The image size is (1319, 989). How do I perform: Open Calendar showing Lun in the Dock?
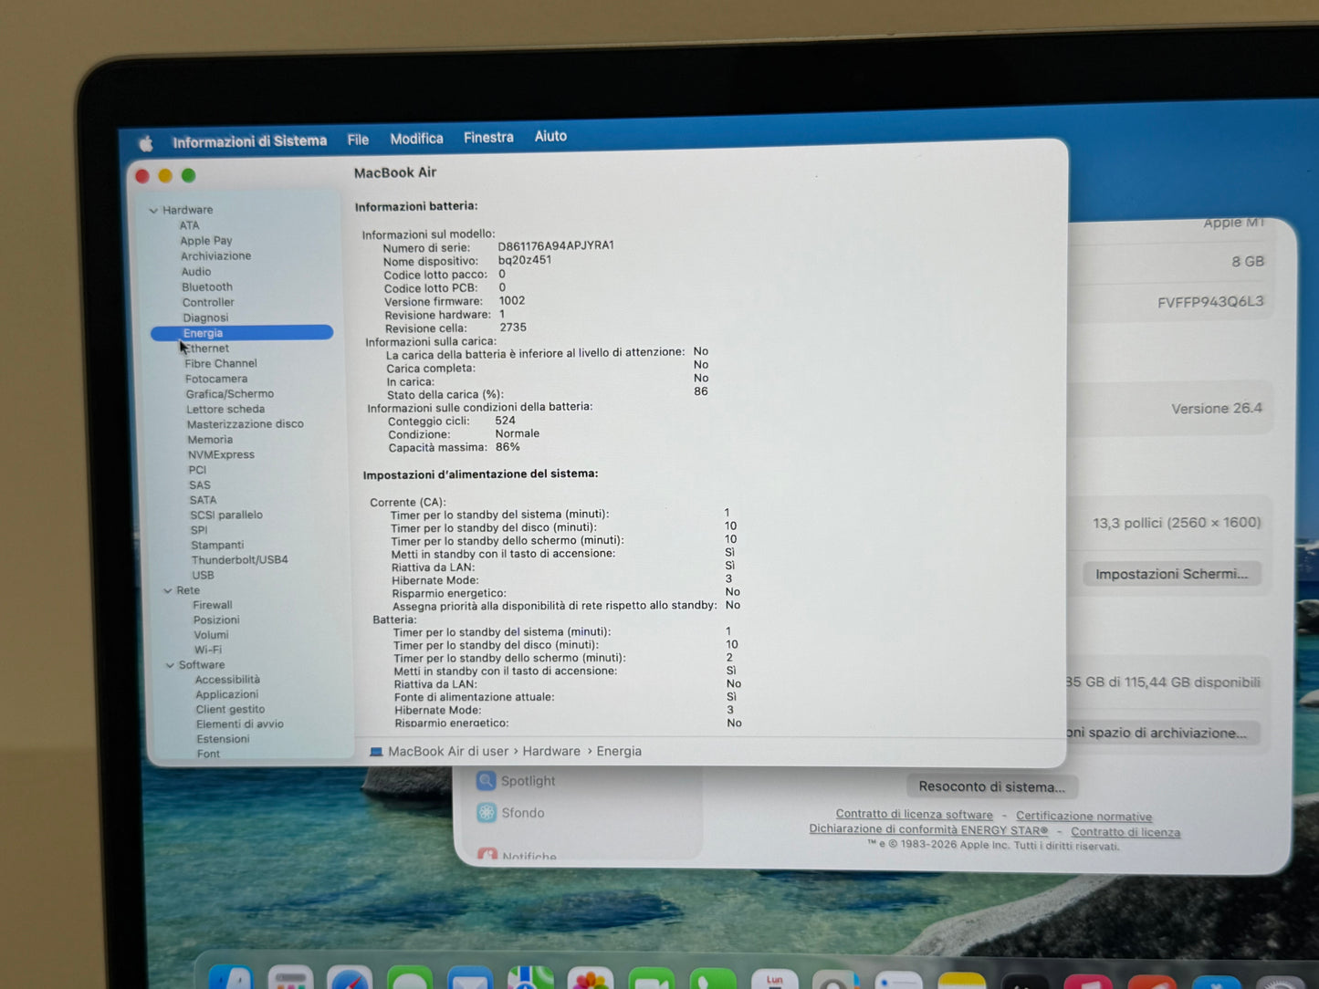point(774,979)
